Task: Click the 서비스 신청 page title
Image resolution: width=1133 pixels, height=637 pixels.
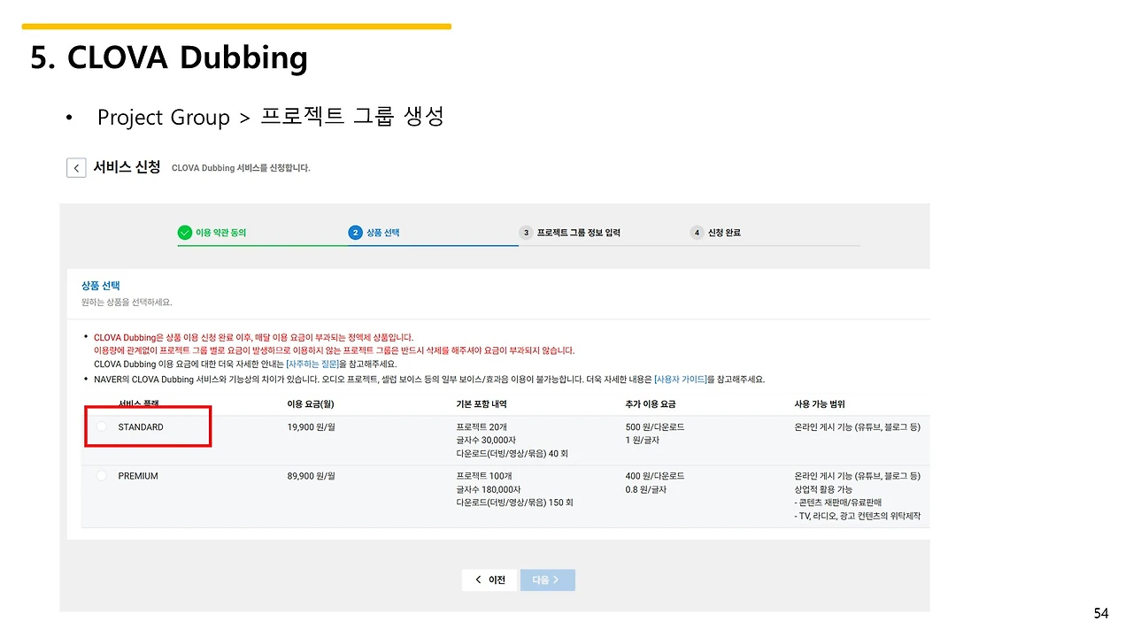Action: click(x=127, y=167)
